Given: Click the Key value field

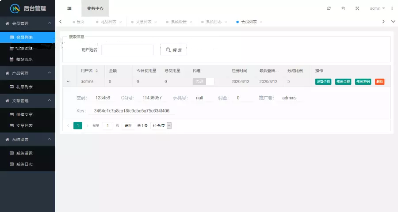Looking at the screenshot, I should 132,111.
